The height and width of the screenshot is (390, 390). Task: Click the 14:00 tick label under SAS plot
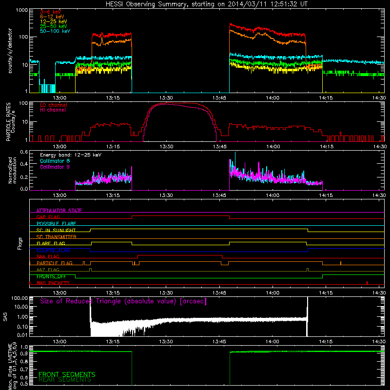tap(273, 342)
